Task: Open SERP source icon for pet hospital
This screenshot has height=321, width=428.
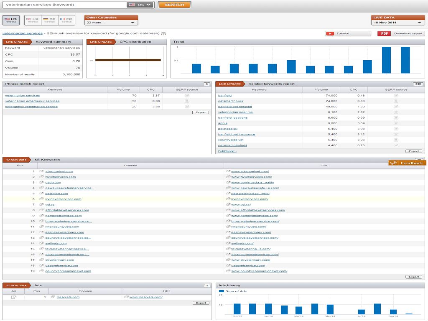Action: [396, 129]
